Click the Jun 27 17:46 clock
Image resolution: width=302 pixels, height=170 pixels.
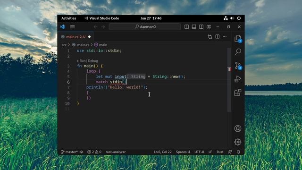(x=151, y=18)
